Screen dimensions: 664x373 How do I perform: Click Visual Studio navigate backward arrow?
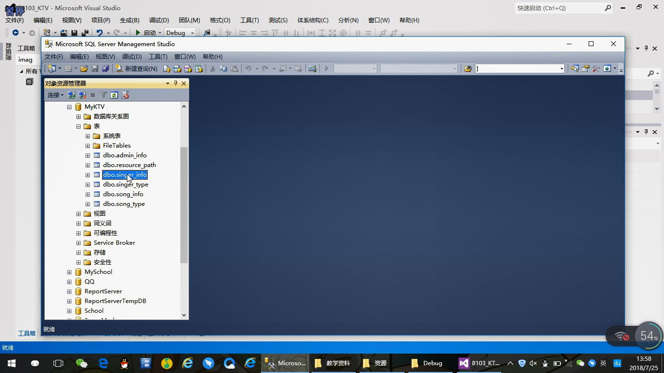(x=16, y=33)
